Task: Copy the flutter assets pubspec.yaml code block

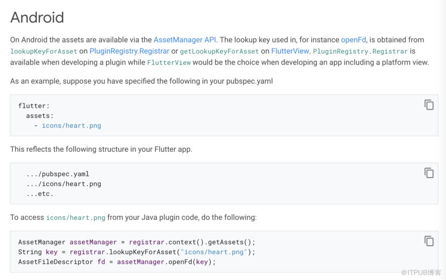Action: pos(429,104)
